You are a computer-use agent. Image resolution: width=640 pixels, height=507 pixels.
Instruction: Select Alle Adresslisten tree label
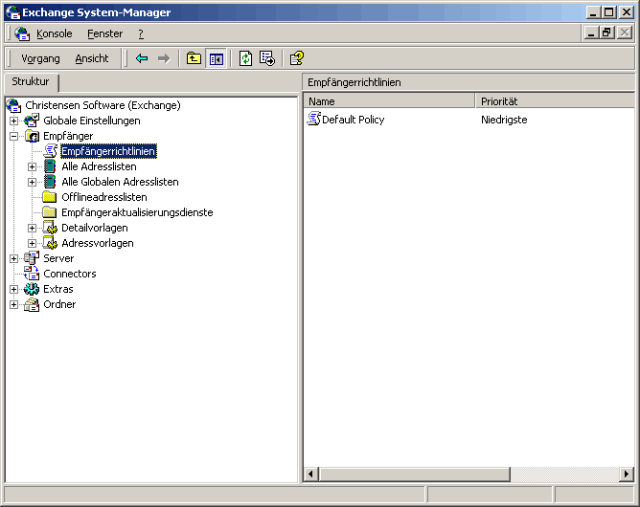[x=100, y=166]
